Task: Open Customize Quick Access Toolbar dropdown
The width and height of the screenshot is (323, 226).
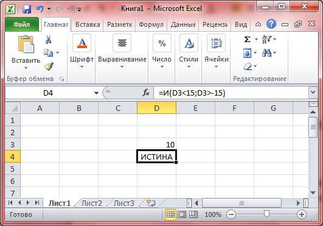Action: click(x=79, y=9)
